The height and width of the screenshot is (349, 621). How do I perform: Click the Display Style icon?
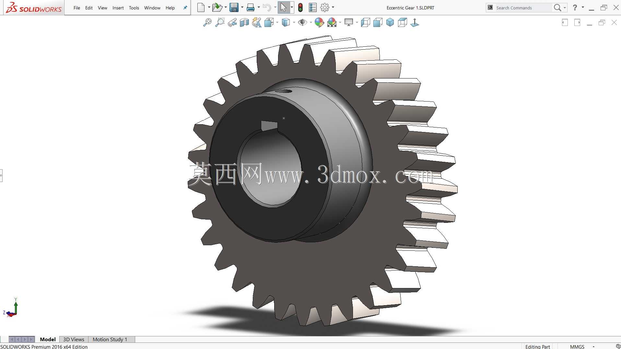286,22
